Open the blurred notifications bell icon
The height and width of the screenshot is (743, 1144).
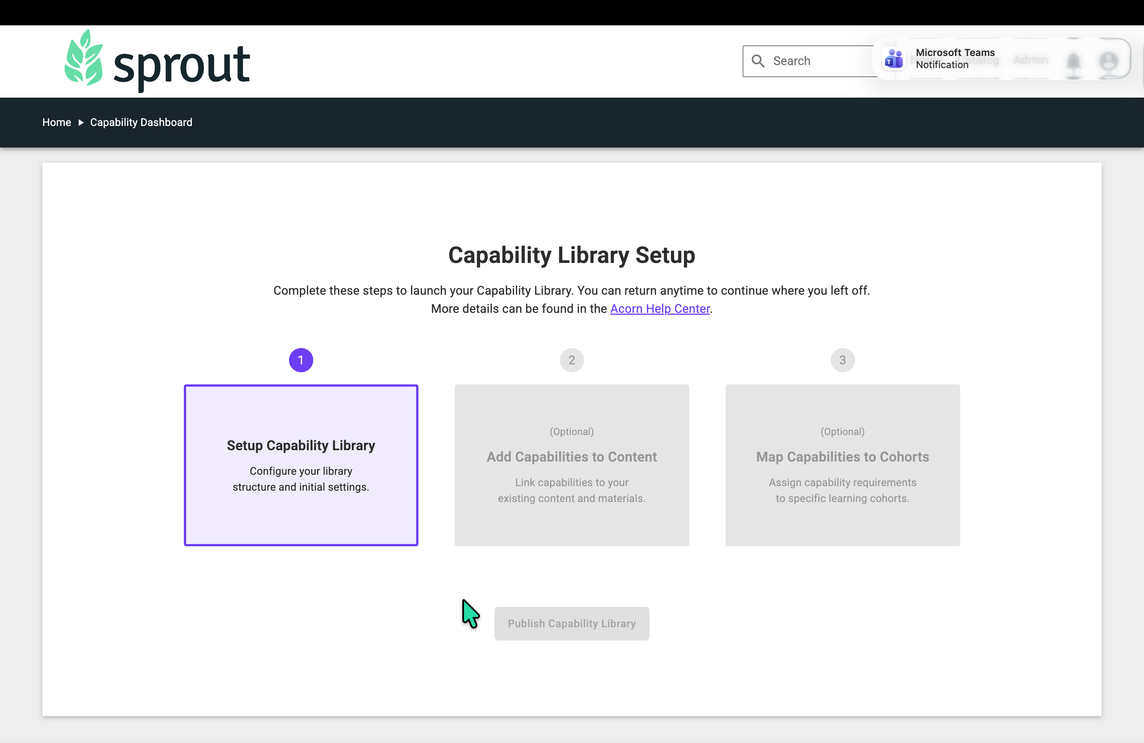click(x=1073, y=62)
